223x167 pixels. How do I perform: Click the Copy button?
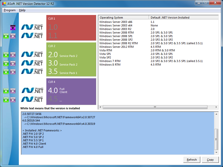tap(210, 160)
